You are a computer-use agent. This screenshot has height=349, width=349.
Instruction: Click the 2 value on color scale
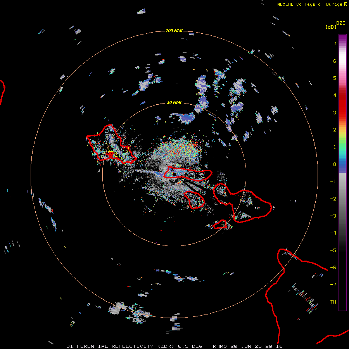[x=335, y=130]
